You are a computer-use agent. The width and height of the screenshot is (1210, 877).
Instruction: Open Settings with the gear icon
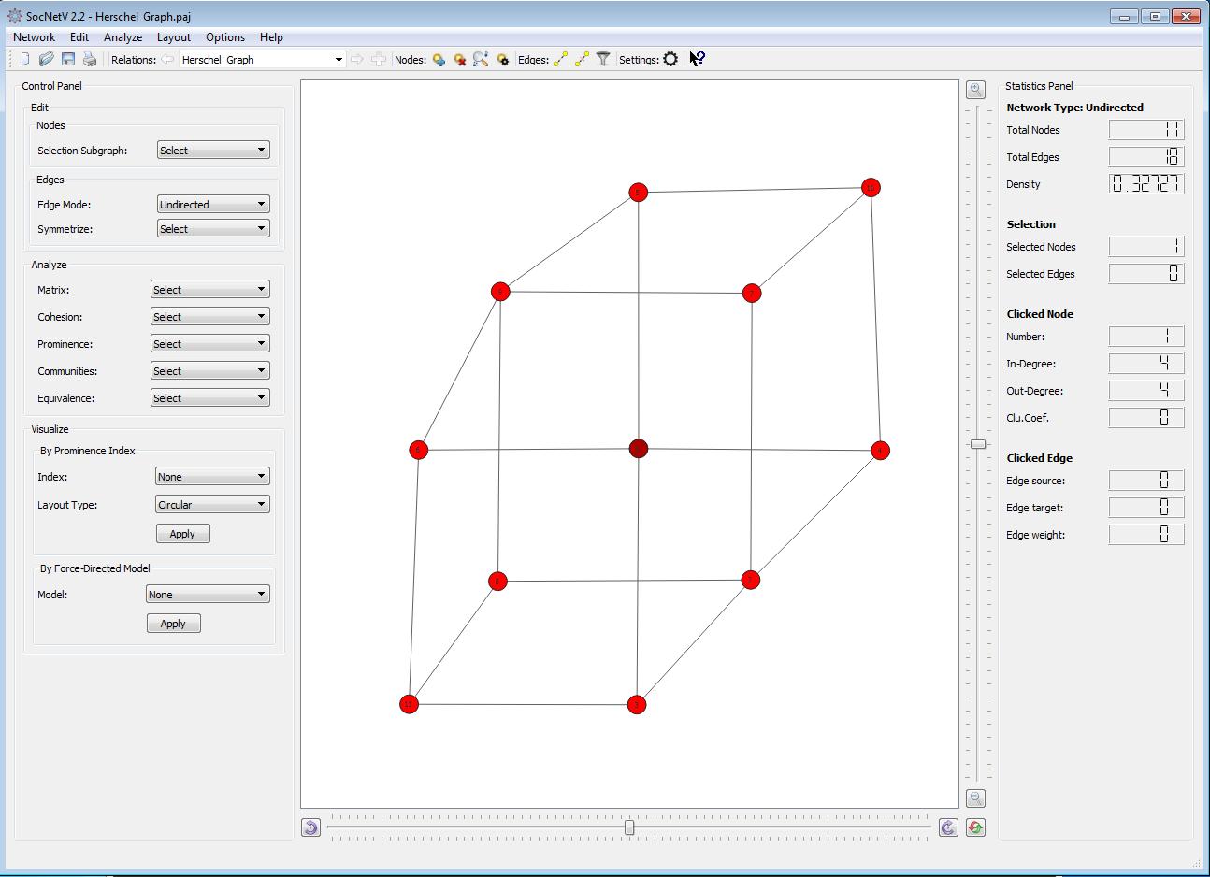670,59
